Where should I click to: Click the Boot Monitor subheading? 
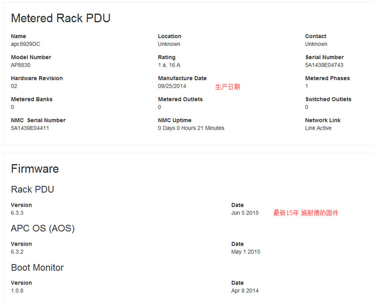point(37,267)
